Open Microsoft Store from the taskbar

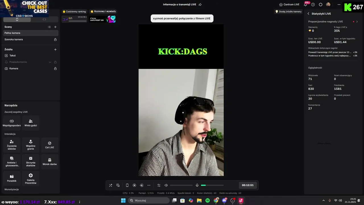coord(183,200)
